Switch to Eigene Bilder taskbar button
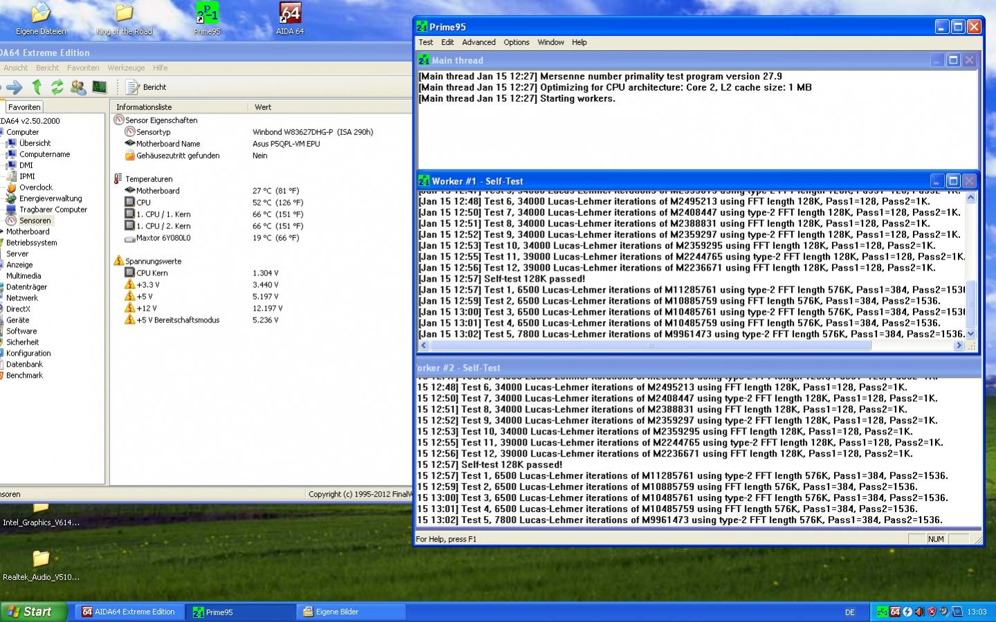Viewport: 996px width, 622px height. click(351, 612)
